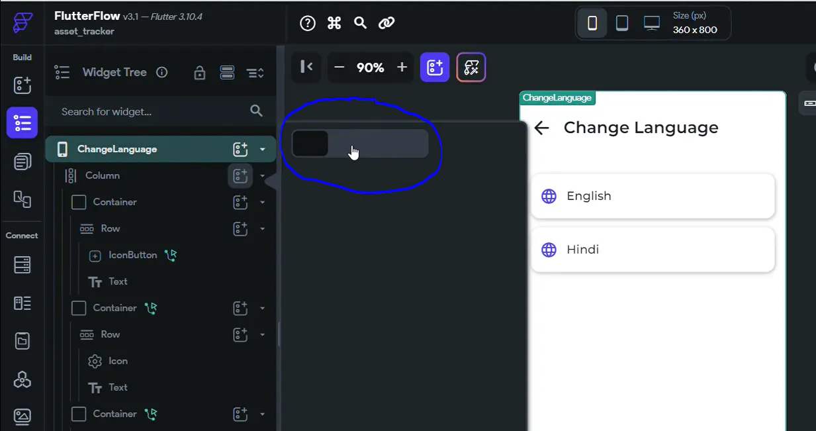Click the purple add widget canvas button
816x431 pixels.
[x=435, y=67]
